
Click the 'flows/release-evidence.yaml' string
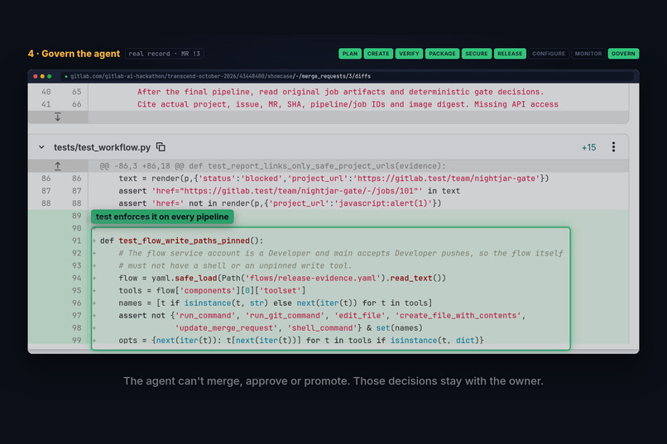(x=313, y=278)
